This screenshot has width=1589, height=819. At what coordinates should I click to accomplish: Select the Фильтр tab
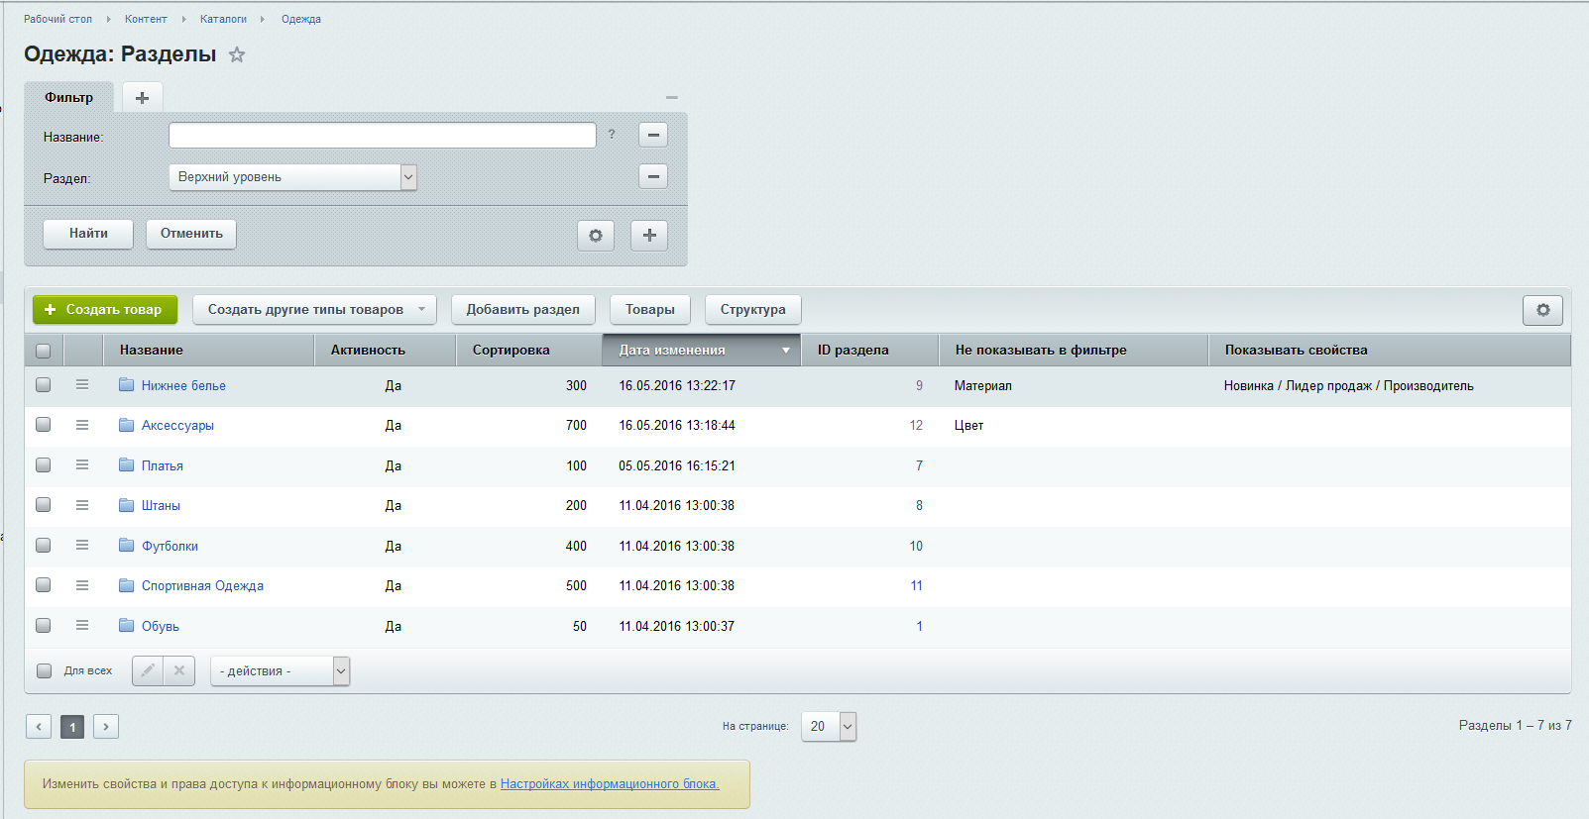(x=69, y=97)
